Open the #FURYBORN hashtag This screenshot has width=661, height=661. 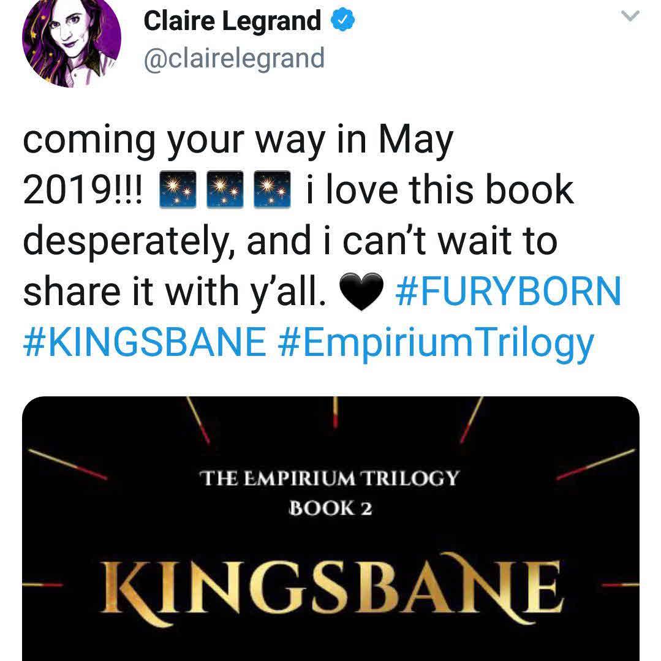[x=508, y=292]
